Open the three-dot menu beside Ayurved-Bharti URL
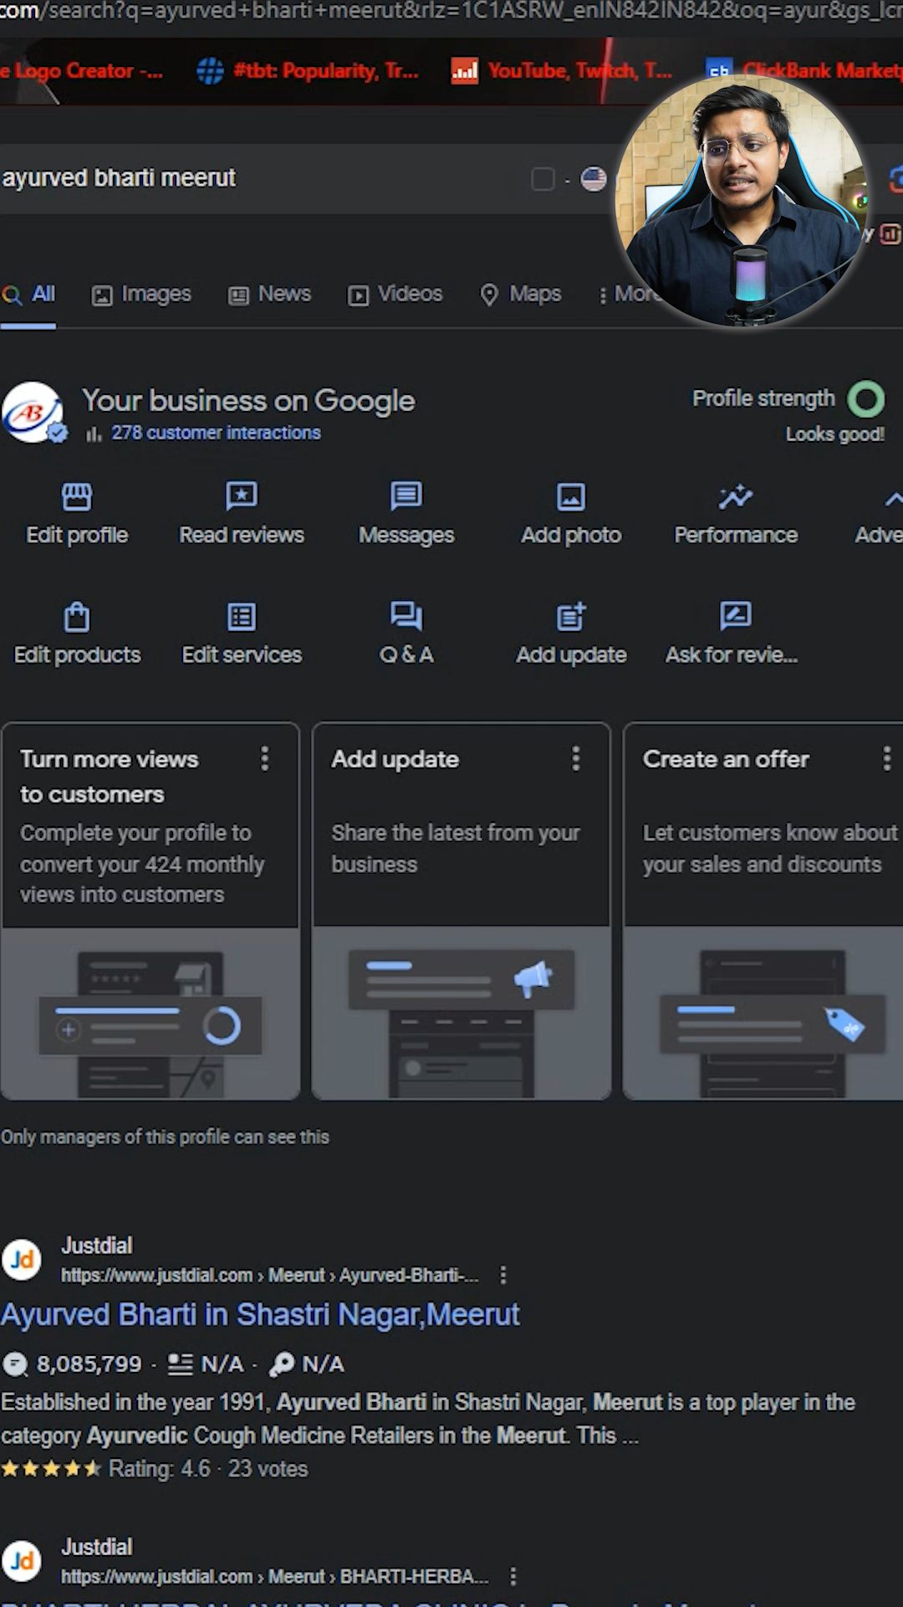This screenshot has width=903, height=1607. point(503,1275)
